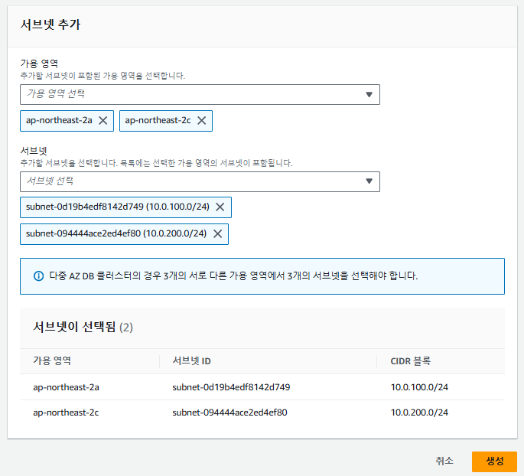Remove subnet-0d19b4edf8142d749 from selection

[220, 207]
